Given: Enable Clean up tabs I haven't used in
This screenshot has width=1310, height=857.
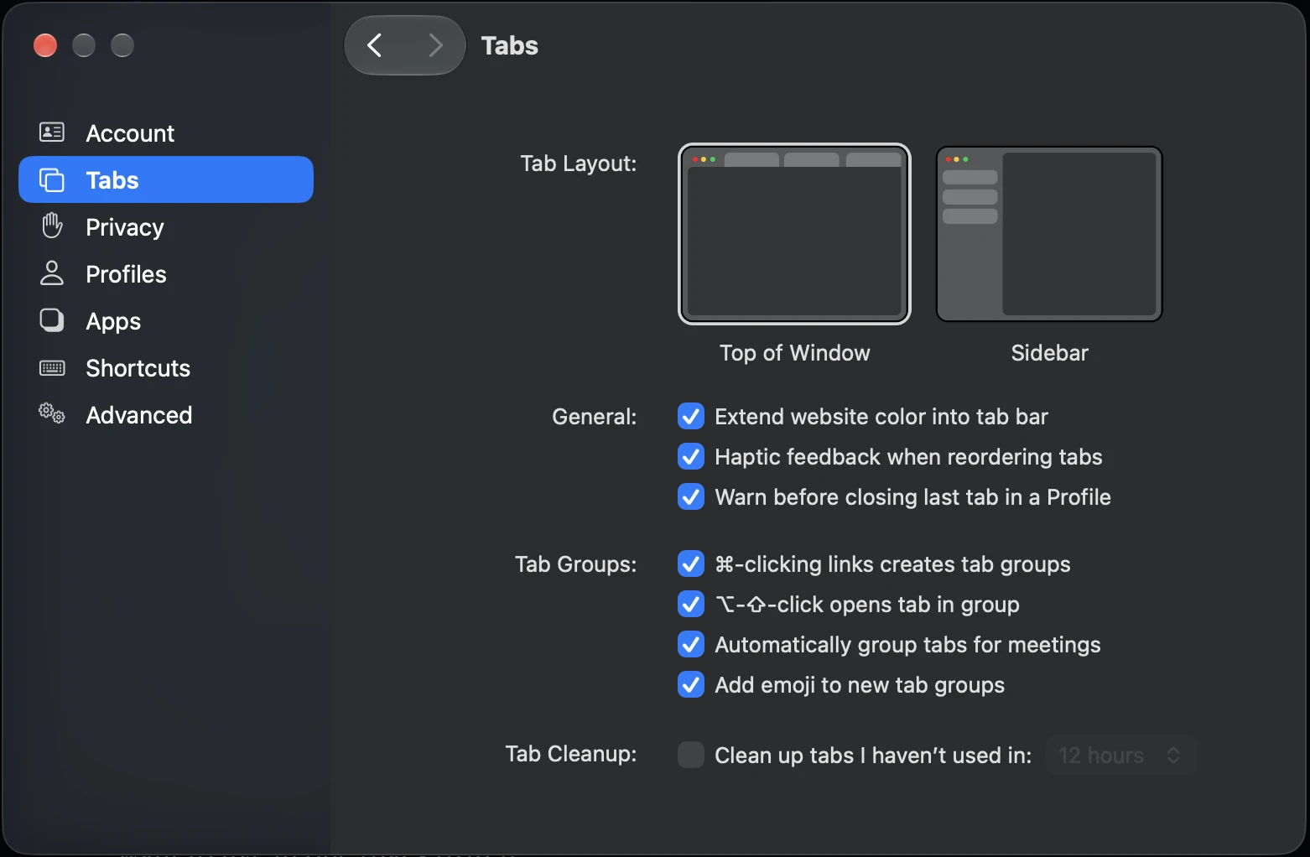Looking at the screenshot, I should point(691,755).
